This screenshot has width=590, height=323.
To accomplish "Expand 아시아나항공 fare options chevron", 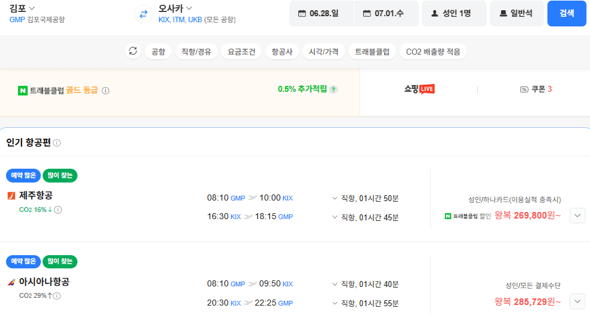I will [x=577, y=301].
